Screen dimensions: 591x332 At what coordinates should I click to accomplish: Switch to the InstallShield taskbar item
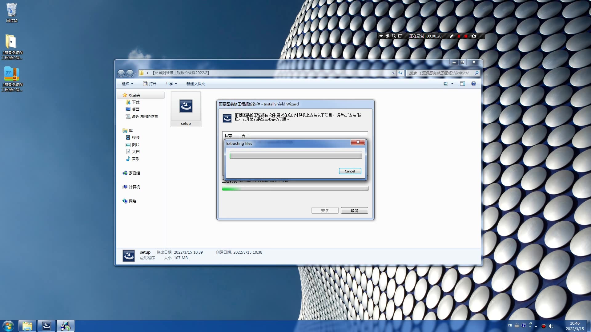46,326
